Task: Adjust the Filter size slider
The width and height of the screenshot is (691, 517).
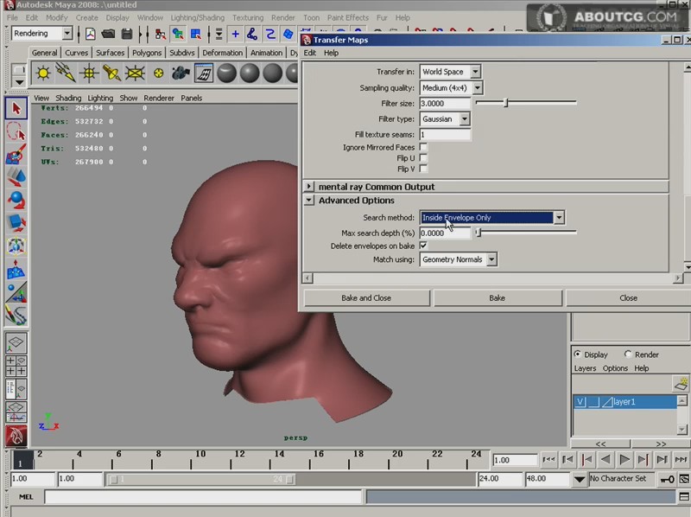Action: [506, 102]
